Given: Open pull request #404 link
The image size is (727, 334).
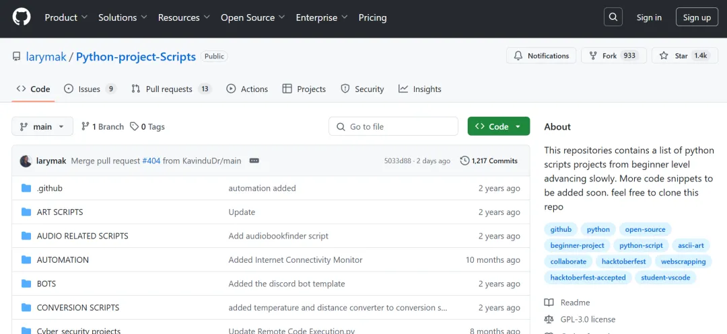Looking at the screenshot, I should tap(151, 161).
